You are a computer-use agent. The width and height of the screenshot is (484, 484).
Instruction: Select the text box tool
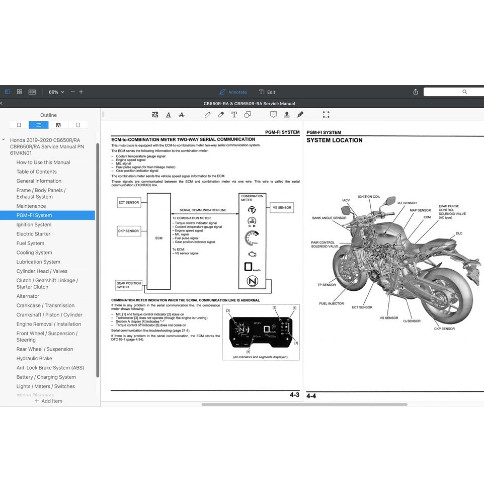[234, 115]
